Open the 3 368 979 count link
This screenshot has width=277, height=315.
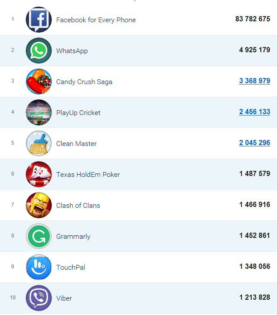(254, 81)
